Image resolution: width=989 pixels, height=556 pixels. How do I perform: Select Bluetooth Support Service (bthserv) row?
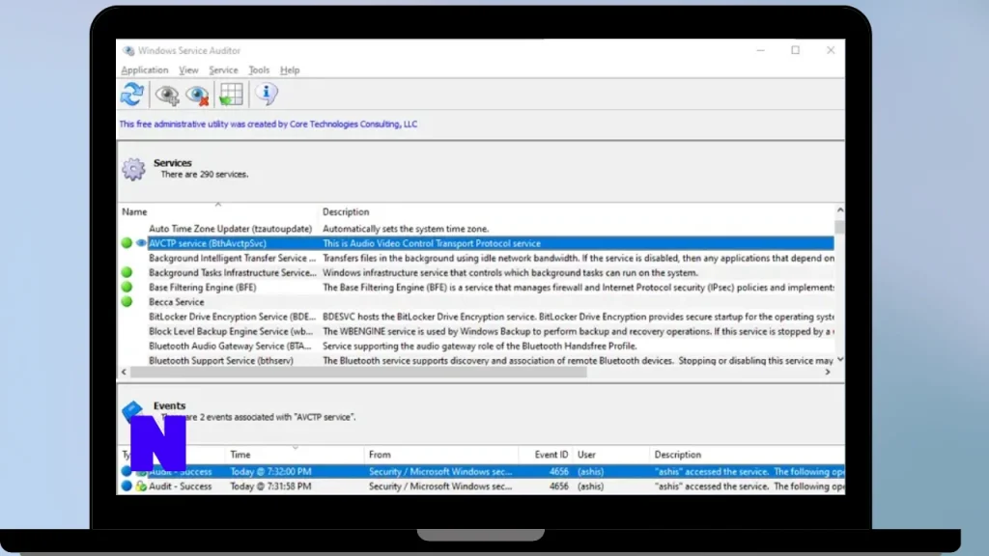coord(476,361)
